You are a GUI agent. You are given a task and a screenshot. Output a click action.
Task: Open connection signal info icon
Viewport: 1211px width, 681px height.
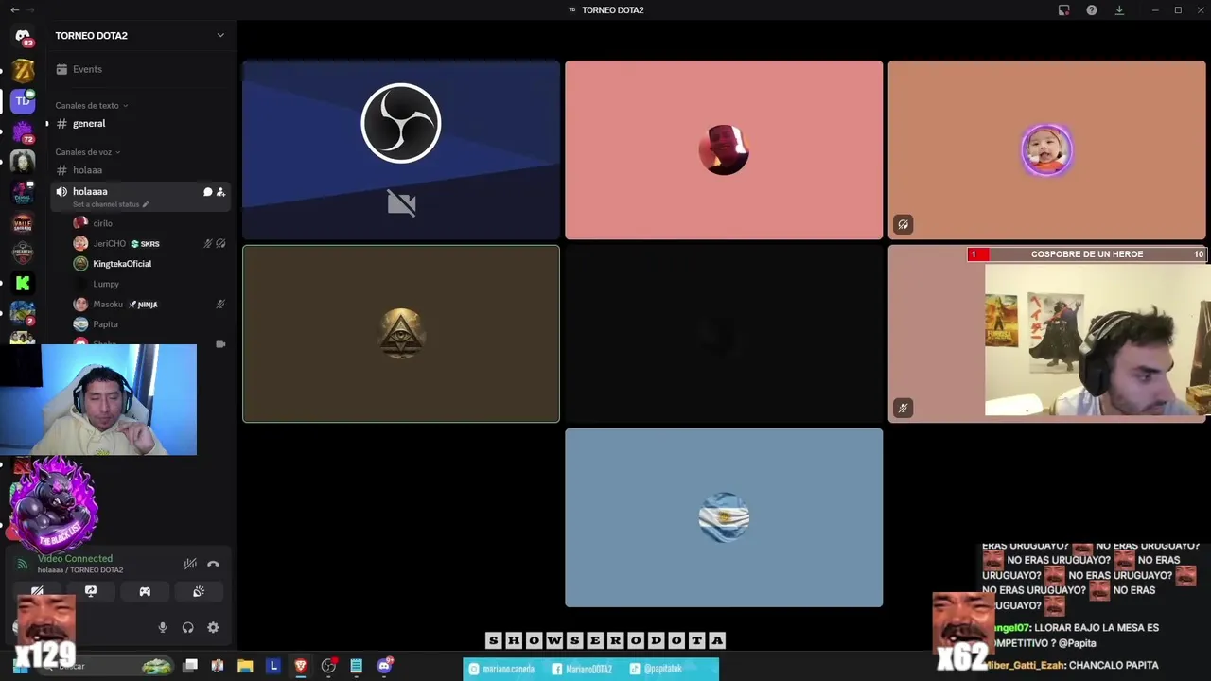coord(23,564)
